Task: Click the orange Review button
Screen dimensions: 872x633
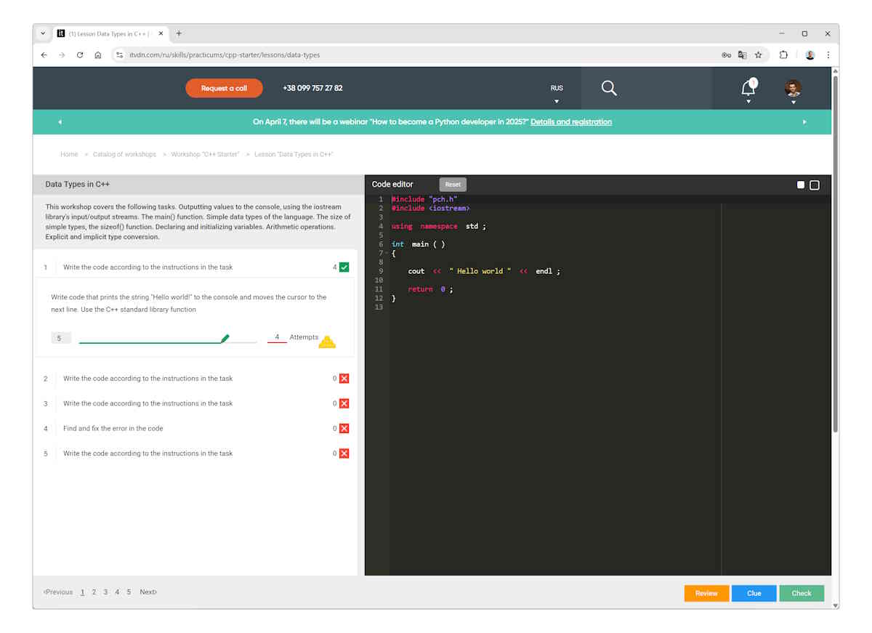Action: [x=706, y=593]
